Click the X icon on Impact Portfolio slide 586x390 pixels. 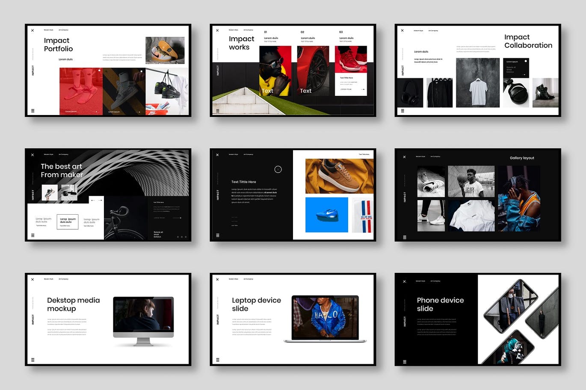(33, 30)
